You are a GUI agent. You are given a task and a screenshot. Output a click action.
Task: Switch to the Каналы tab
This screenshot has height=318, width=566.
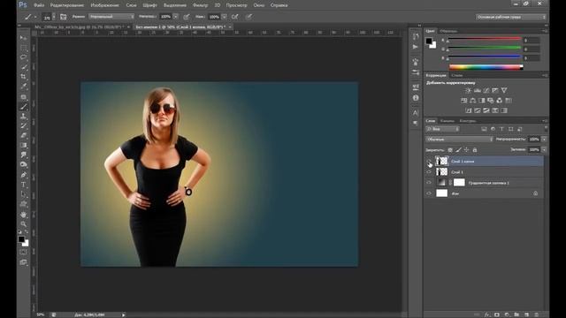pos(447,121)
